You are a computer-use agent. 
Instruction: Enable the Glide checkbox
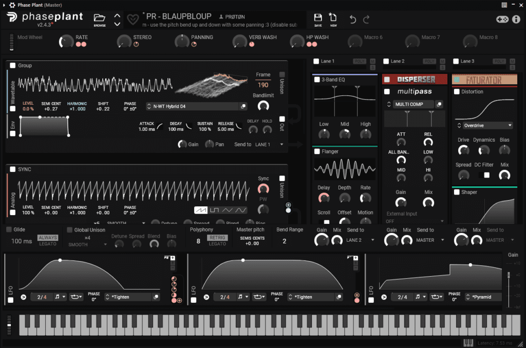(x=9, y=229)
